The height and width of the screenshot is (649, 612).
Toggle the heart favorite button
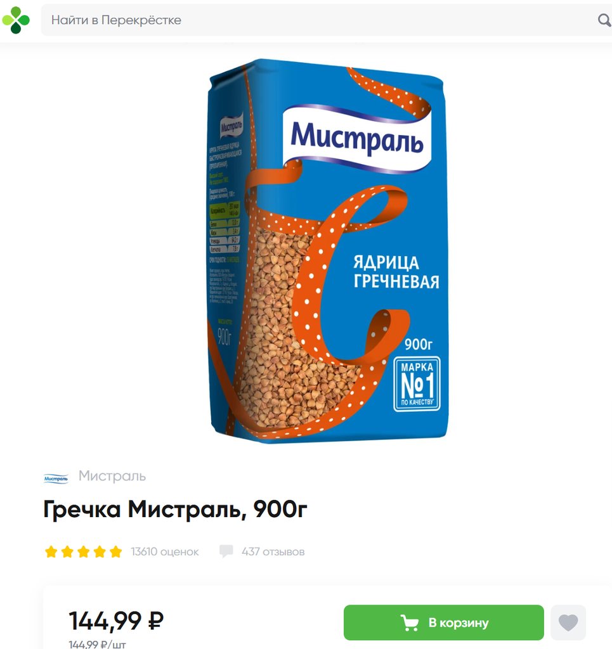click(x=568, y=622)
